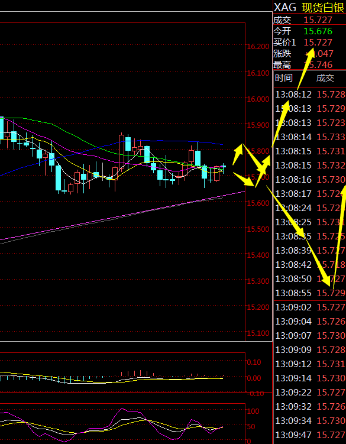
Task: Select the 13:08:14 trade at 15.733
Action: point(310,137)
